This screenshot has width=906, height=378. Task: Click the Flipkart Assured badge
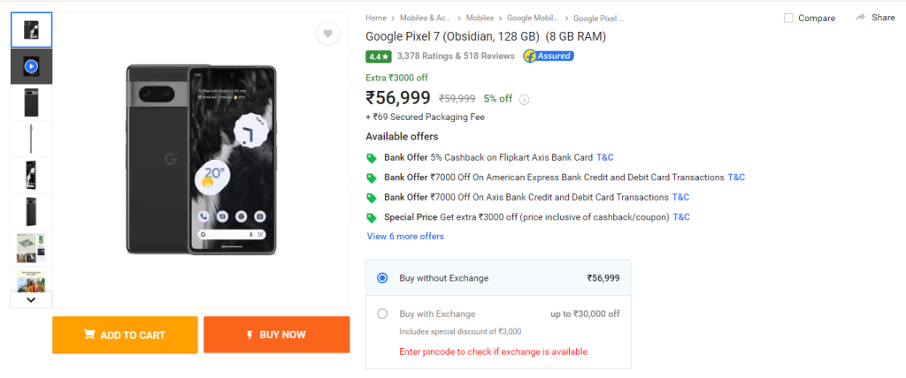[x=548, y=56]
